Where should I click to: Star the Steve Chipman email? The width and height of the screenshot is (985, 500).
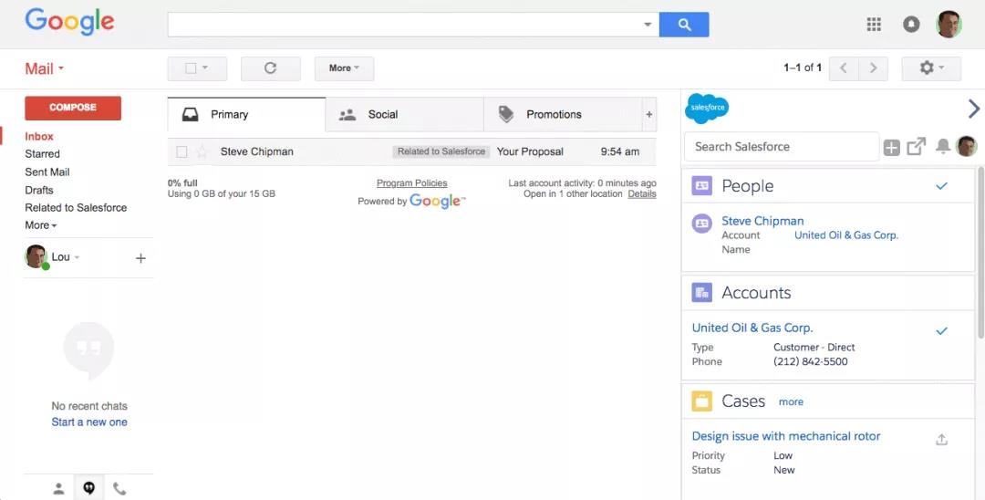click(x=202, y=152)
